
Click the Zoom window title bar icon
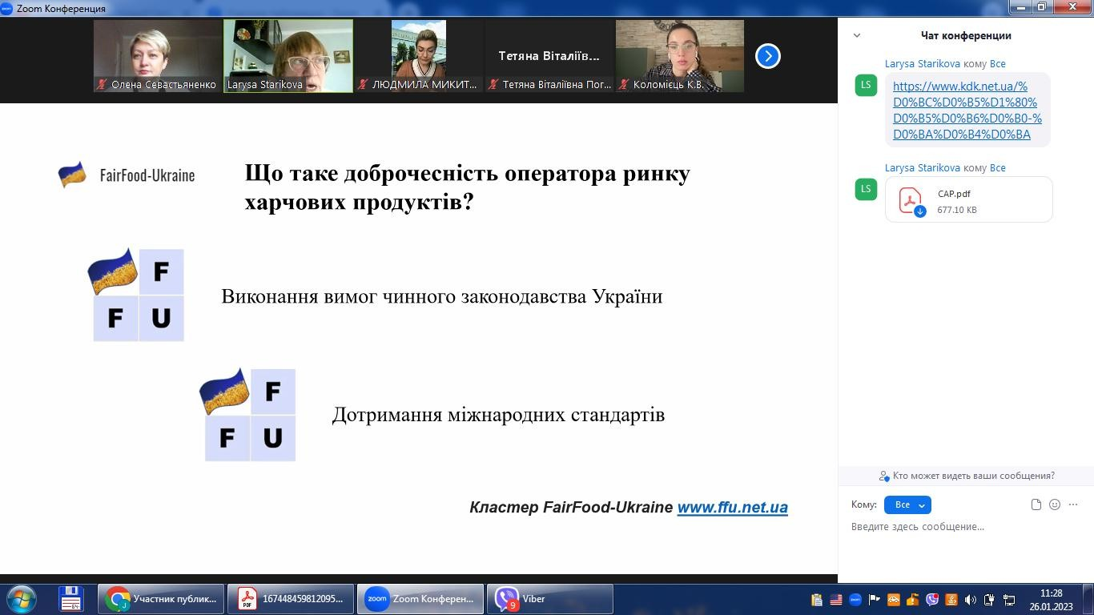point(7,8)
